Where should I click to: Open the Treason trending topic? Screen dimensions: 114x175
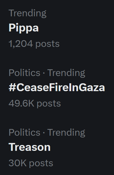point(29,147)
